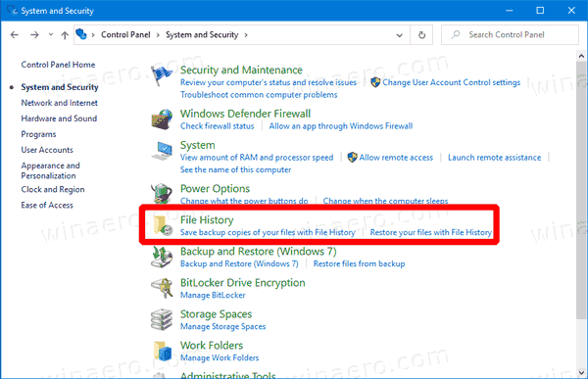Click Restore your files with File History
The height and width of the screenshot is (379, 588).
pos(431,232)
